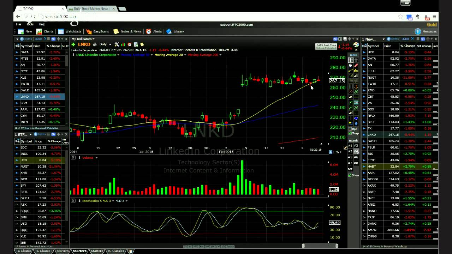This screenshot has height=254, width=452.
Task: Select the NFLX row in the right watchlist
Action: [399, 116]
